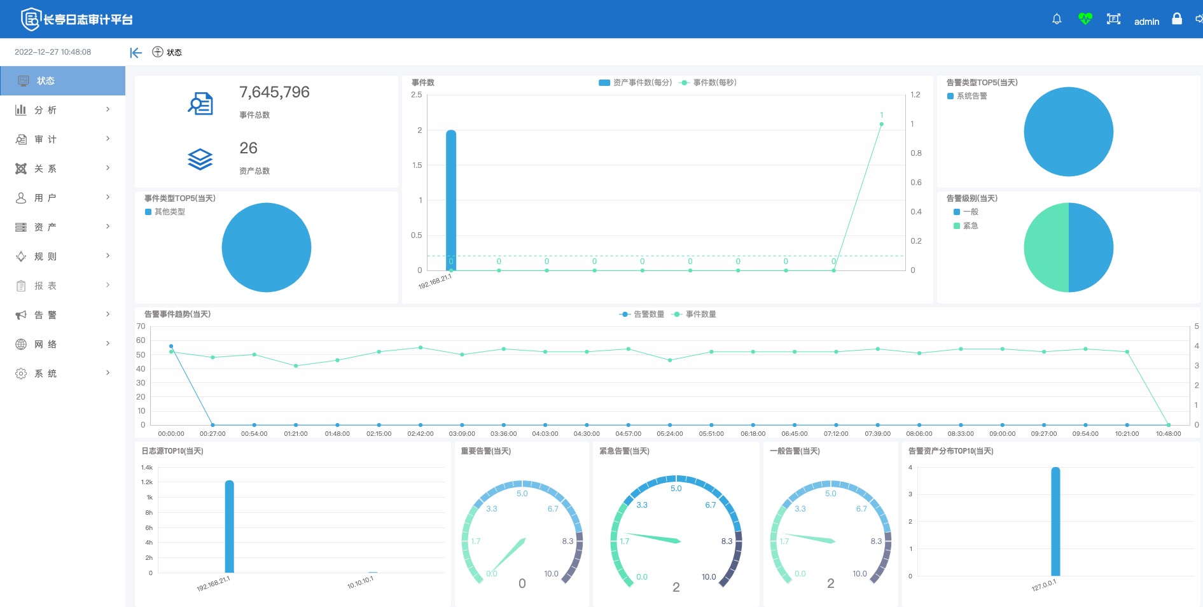Toggle 资产事件数(每分) legend series

(x=636, y=83)
